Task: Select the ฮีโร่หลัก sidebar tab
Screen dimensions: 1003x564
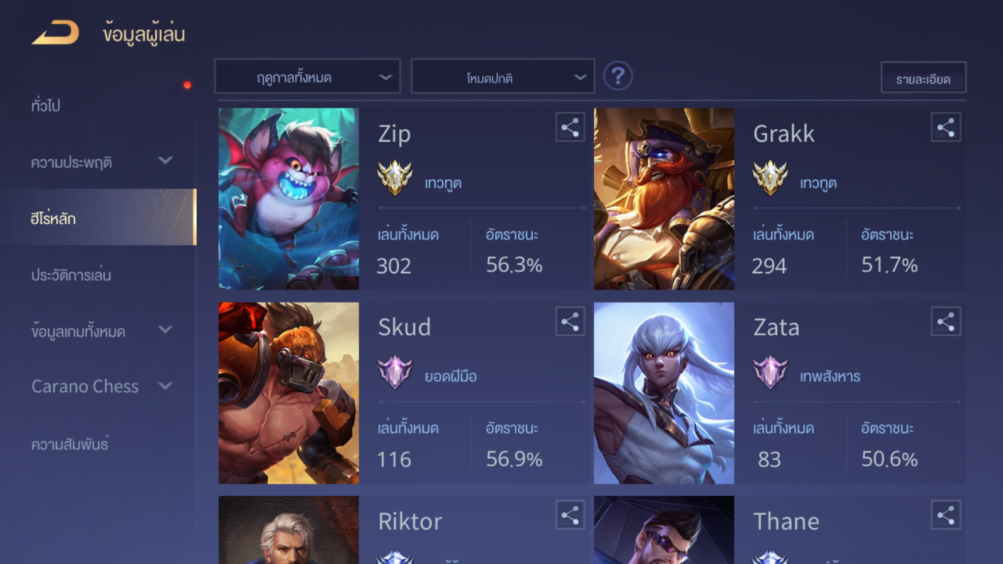Action: tap(98, 217)
